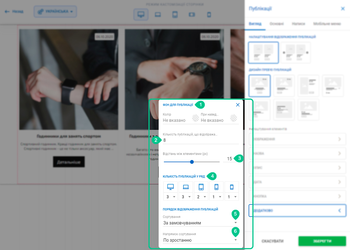The image size is (350, 250).
Task: Expand the Зображення element settings
Action: point(297,139)
